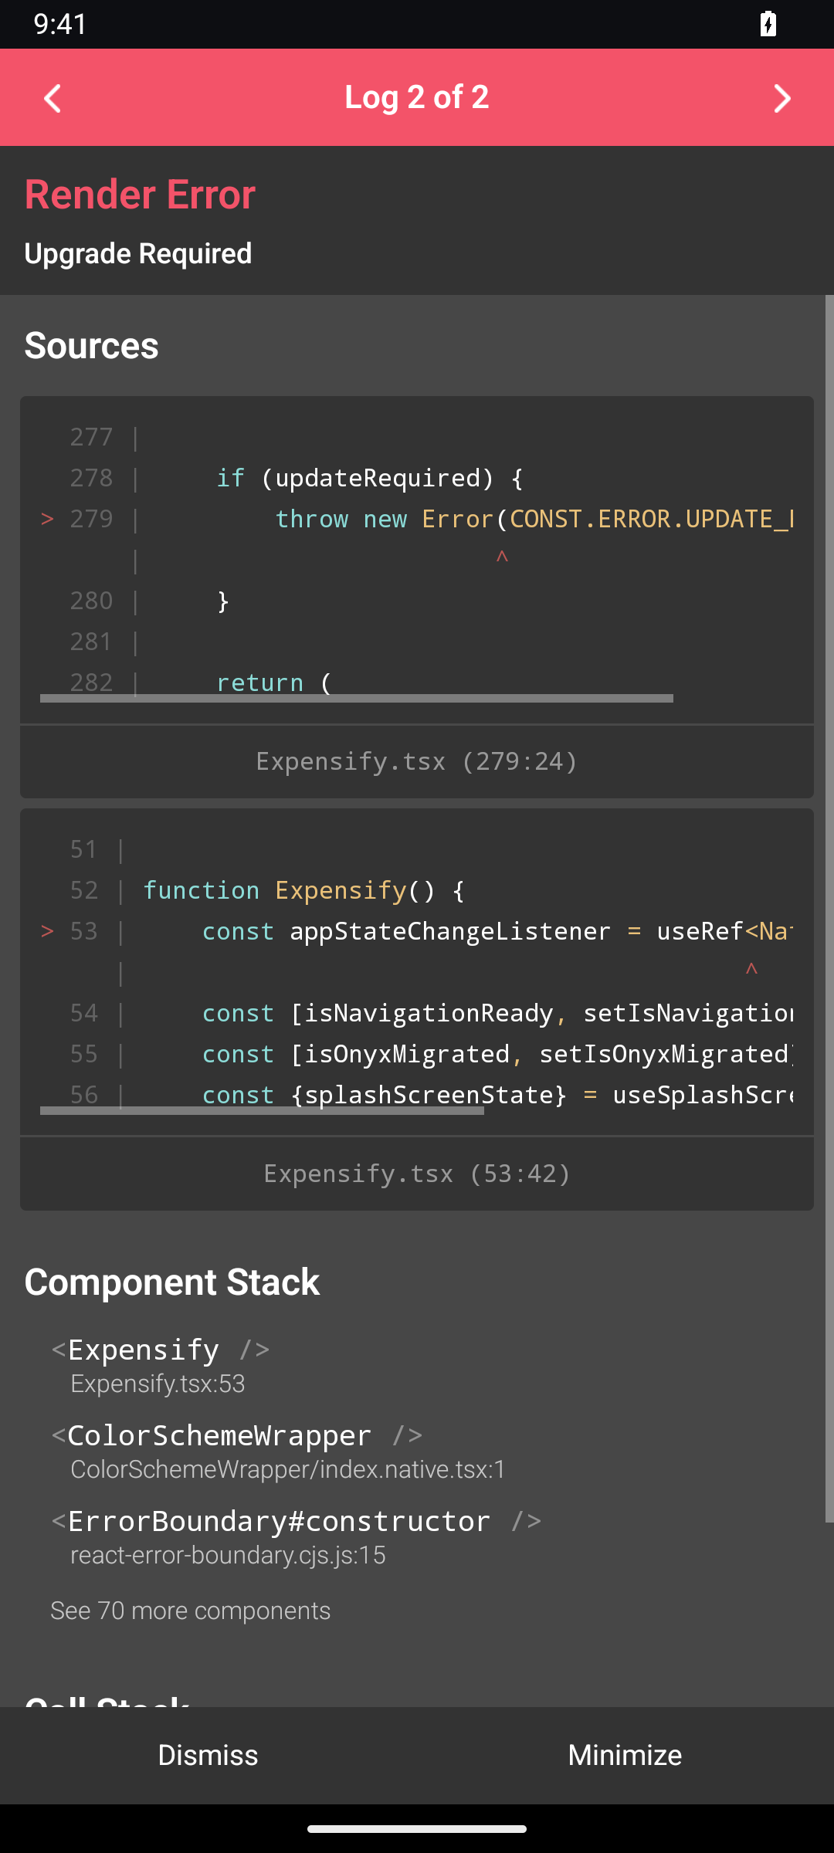Click horizontal scrollbar under second code snippet
Screen dimensions: 834x1853
[262, 1110]
